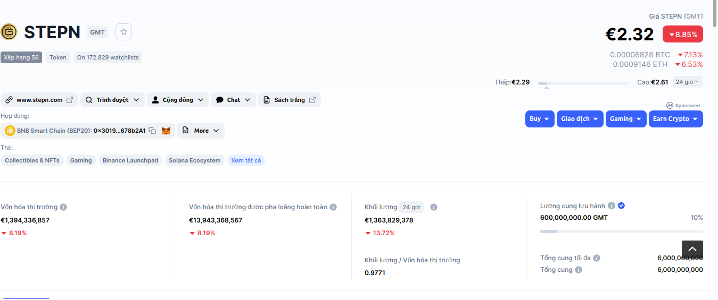Viewport: 718px width, 300px height.
Task: Click the 600,000,000.00 GMT supply value
Action: (574, 218)
